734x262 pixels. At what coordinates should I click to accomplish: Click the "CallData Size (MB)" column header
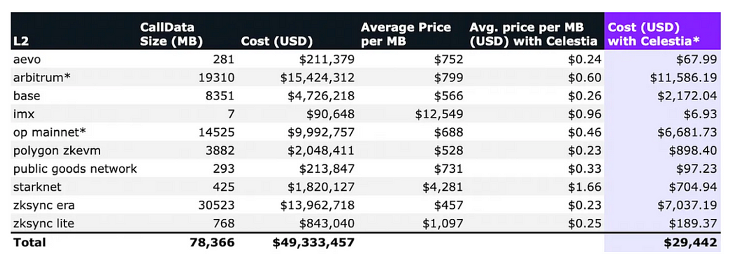click(x=171, y=34)
